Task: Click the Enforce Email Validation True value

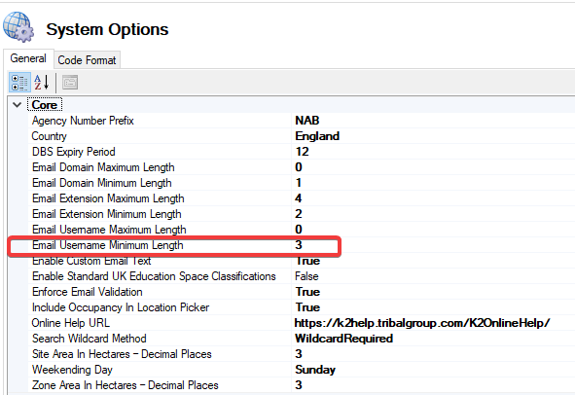Action: click(x=307, y=292)
